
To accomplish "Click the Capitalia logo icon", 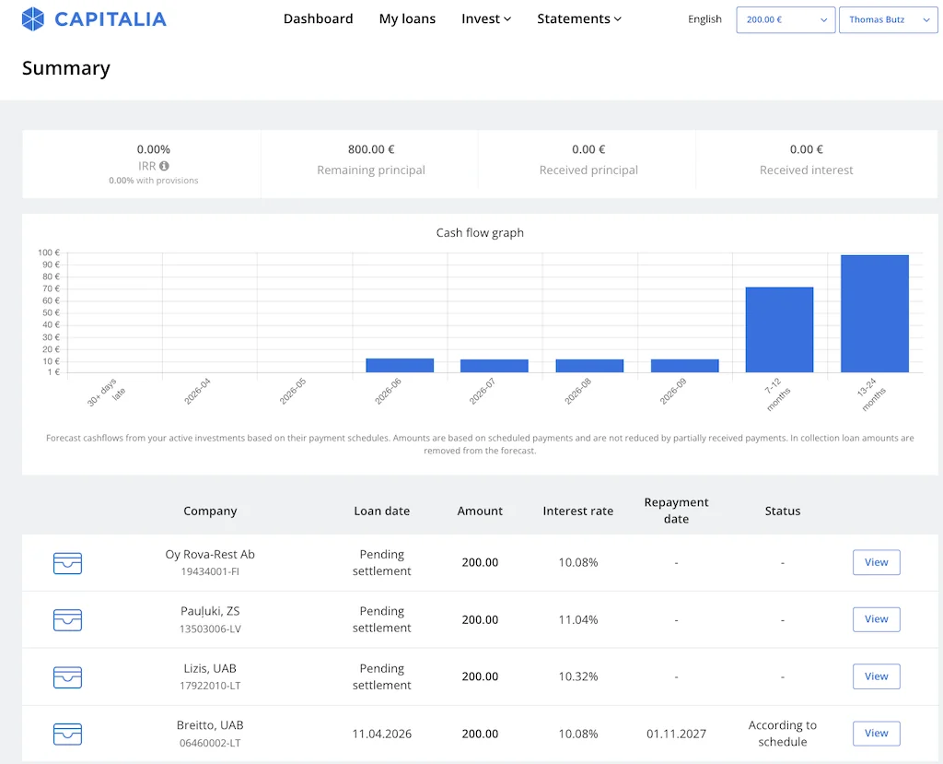I will coord(33,18).
